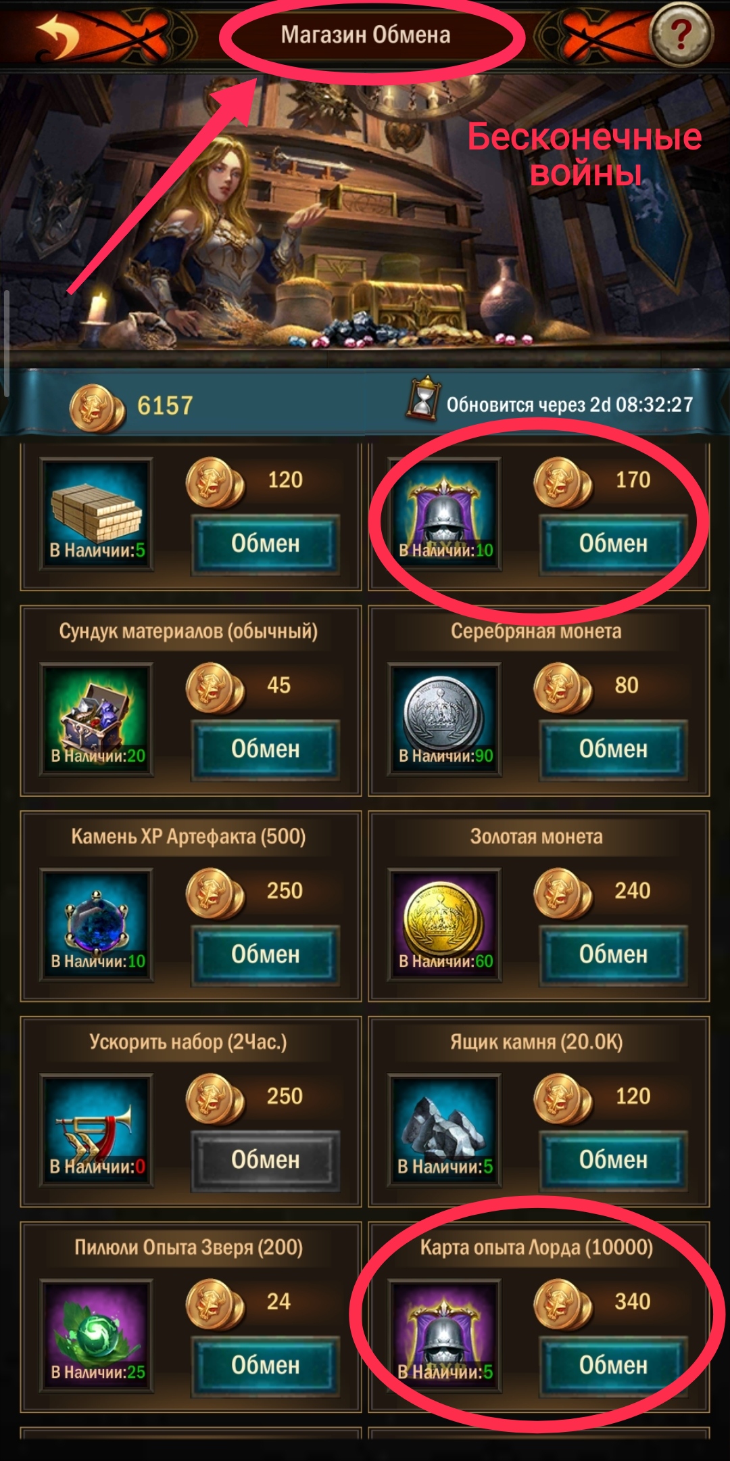
Task: Select the stone crate rocks icon
Action: [x=445, y=1130]
